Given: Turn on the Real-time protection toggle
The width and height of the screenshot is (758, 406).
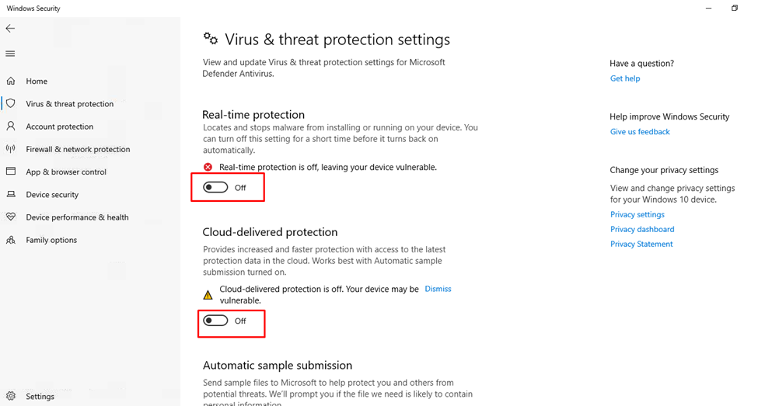Looking at the screenshot, I should point(215,187).
